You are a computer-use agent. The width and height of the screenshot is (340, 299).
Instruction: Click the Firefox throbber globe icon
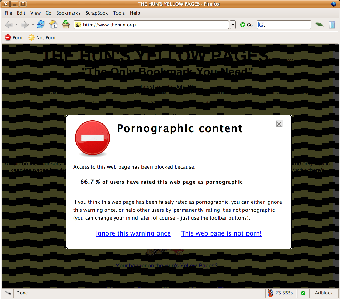click(334, 4)
